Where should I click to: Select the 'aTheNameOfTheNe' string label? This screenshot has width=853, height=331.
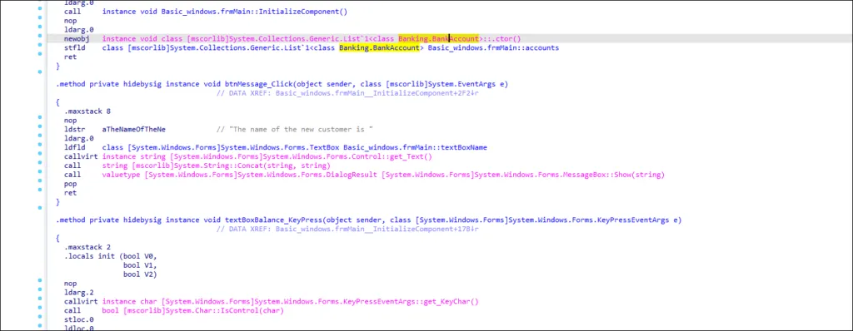[x=134, y=130]
